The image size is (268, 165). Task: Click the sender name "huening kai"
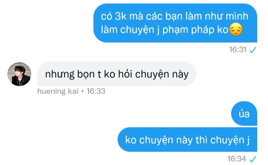(x=58, y=91)
